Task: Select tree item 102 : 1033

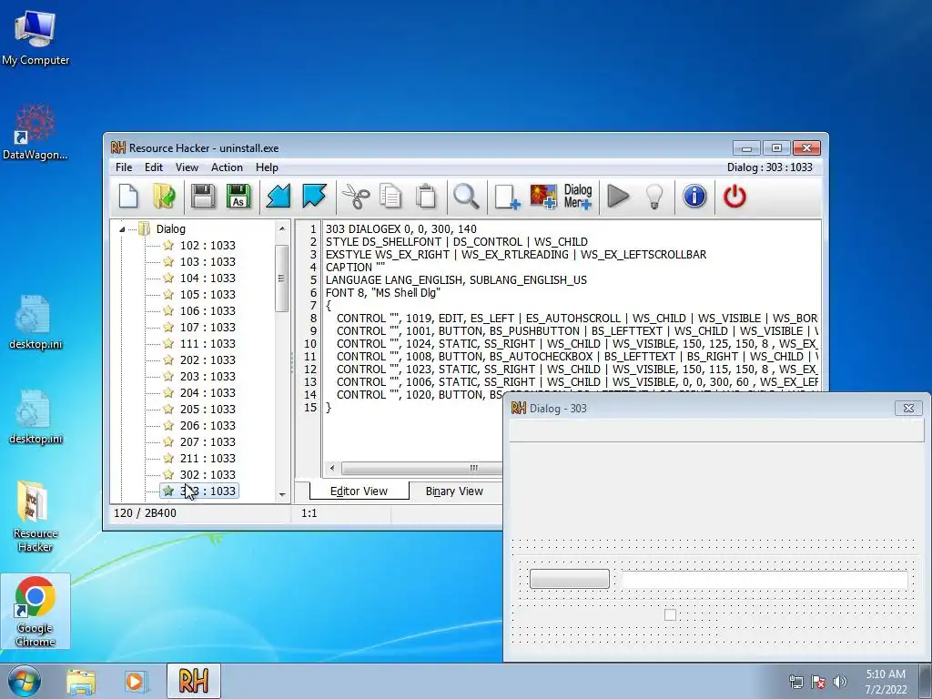Action: (x=208, y=246)
